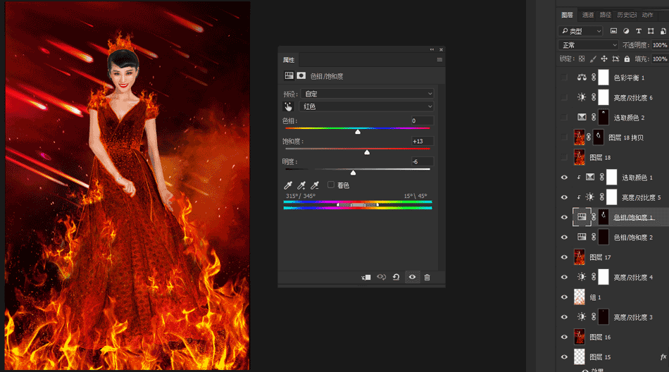The width and height of the screenshot is (669, 372).
Task: Click the 色相 hue slider handle
Action: pyautogui.click(x=358, y=132)
